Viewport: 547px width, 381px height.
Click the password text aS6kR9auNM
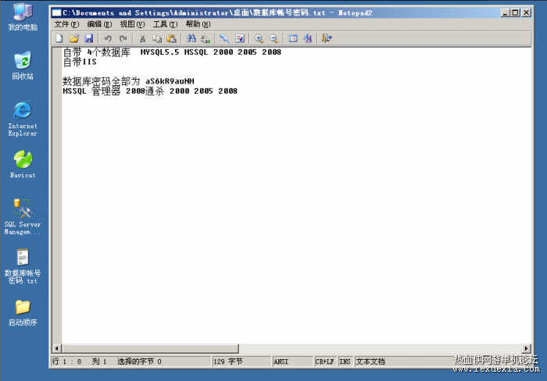(170, 81)
